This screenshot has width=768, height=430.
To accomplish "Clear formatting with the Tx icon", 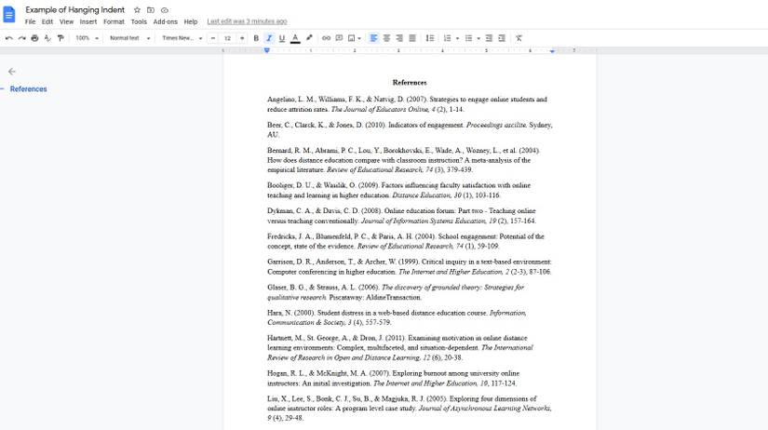I will click(x=519, y=38).
